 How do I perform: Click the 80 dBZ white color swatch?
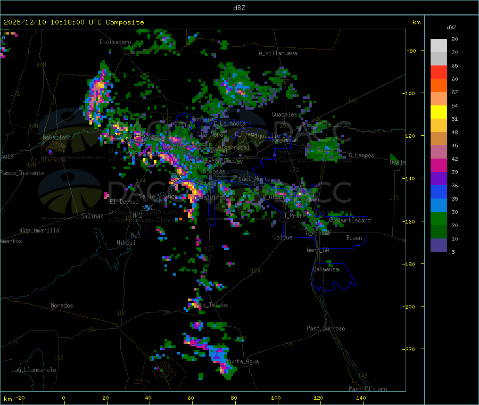pos(439,46)
